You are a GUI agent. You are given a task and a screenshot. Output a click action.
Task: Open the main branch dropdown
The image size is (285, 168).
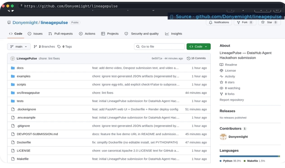[x=19, y=46]
